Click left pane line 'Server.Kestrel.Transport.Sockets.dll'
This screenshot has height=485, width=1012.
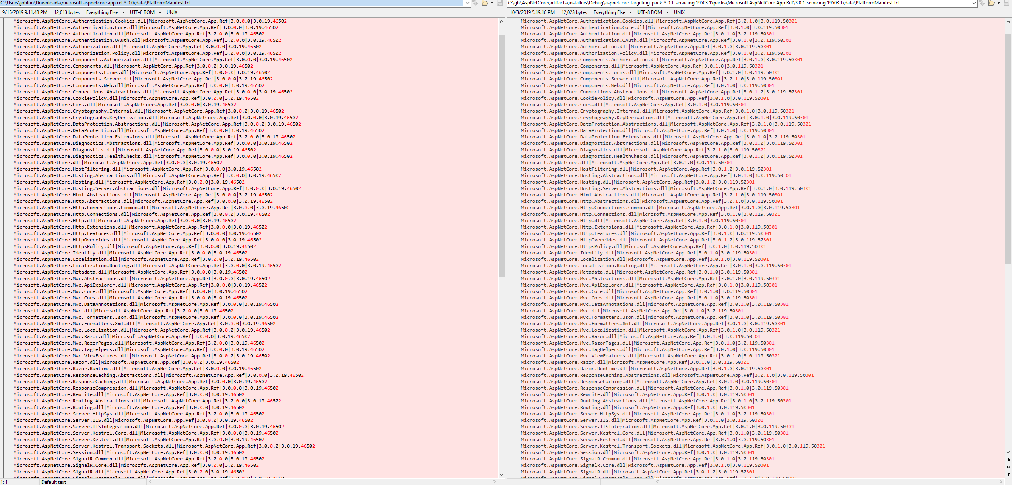point(164,446)
